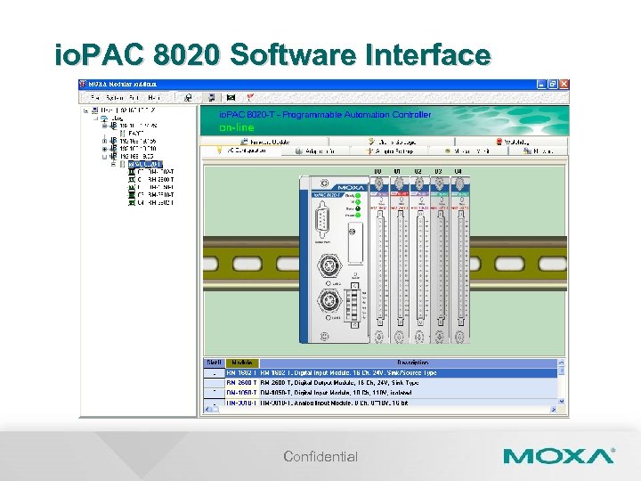The image size is (641, 481).
Task: Collapse the network tree node under host
Action: click(x=95, y=118)
